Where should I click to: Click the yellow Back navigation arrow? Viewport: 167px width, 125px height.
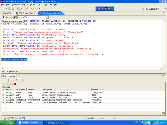(37, 9)
